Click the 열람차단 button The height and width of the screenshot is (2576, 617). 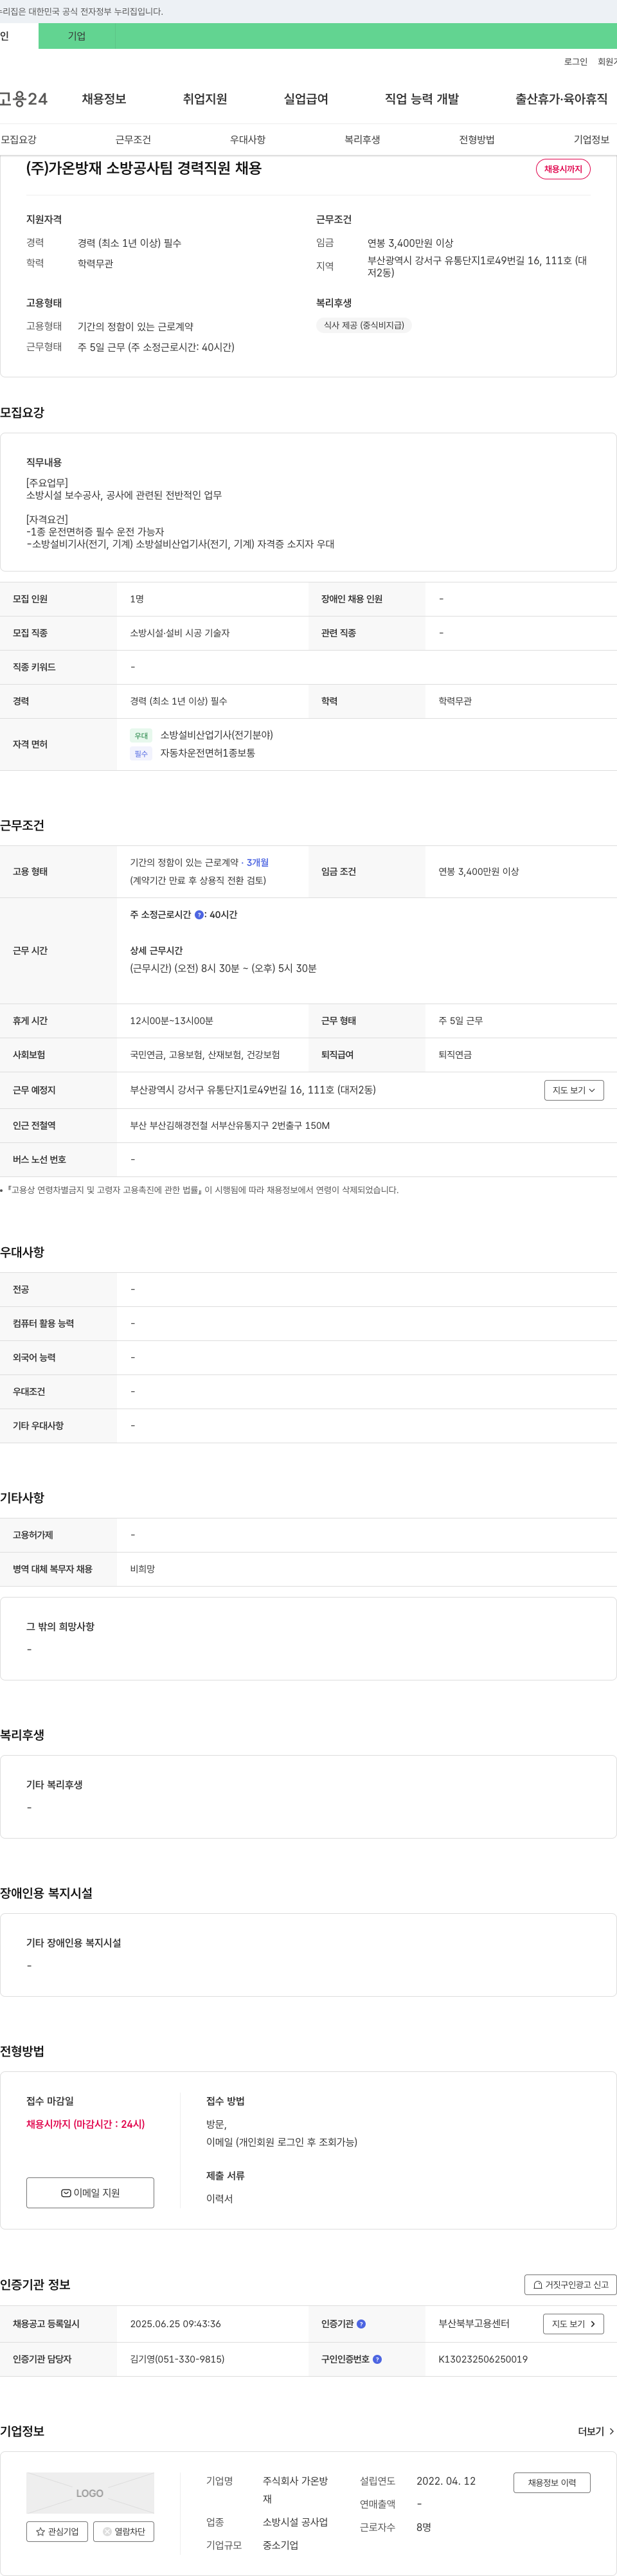(124, 2532)
